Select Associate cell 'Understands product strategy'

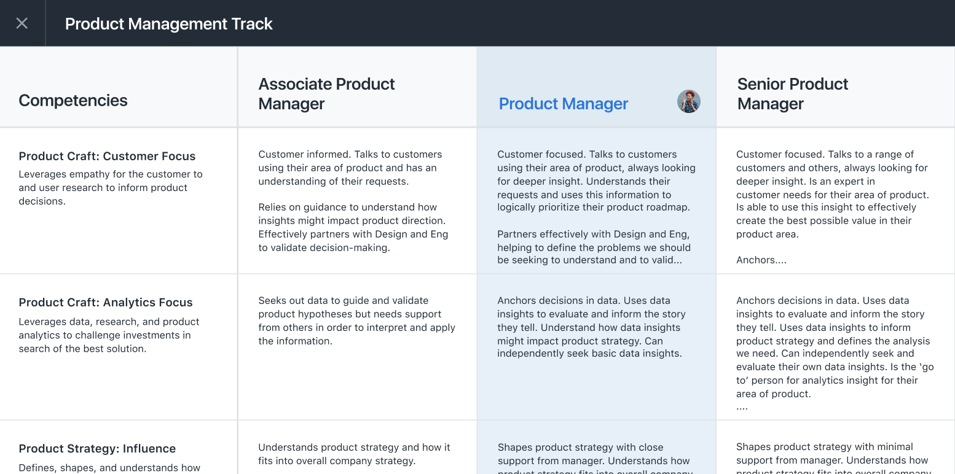point(357,448)
